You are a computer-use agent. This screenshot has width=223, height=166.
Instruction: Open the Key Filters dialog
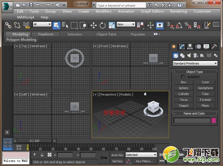[145, 161]
